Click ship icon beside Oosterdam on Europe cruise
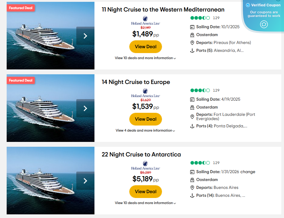 coord(192,107)
